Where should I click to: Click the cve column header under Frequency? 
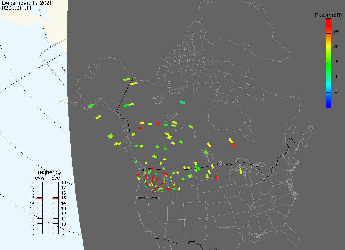coord(56,178)
